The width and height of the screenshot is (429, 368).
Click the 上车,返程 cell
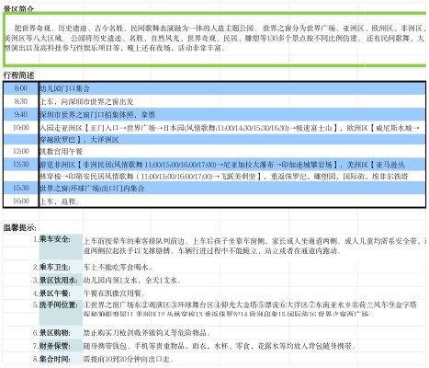click(232, 201)
